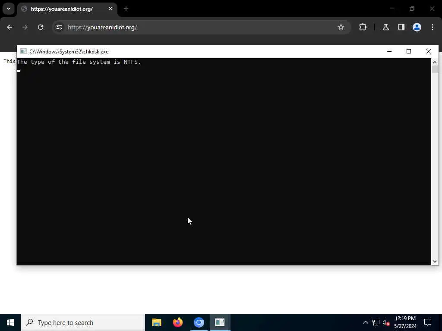View site information icon in address bar
The width and height of the screenshot is (442, 331).
[x=59, y=27]
